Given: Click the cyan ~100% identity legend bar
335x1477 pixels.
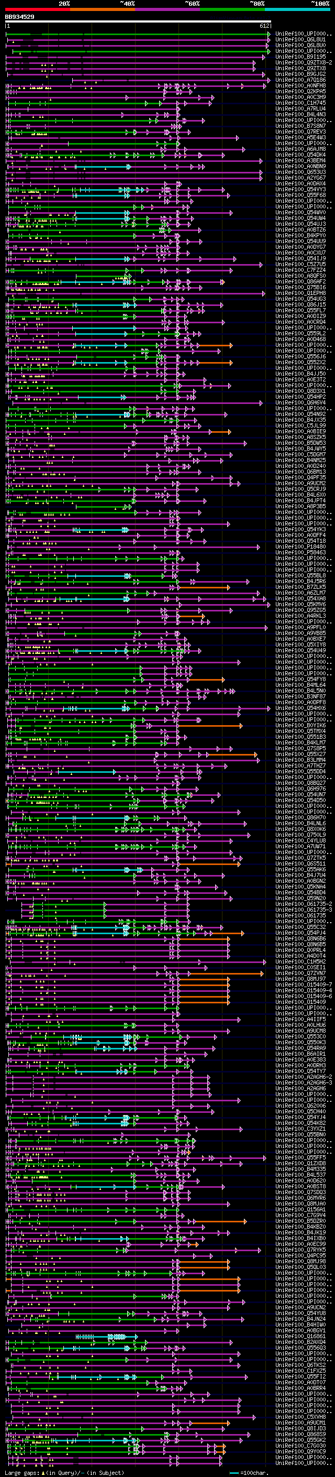Looking at the screenshot, I should [297, 9].
